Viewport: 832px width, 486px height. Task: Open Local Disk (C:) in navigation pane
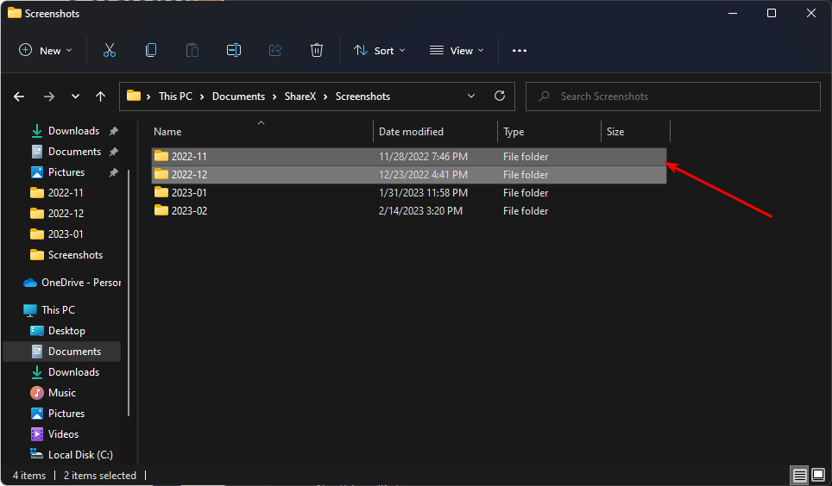[79, 455]
